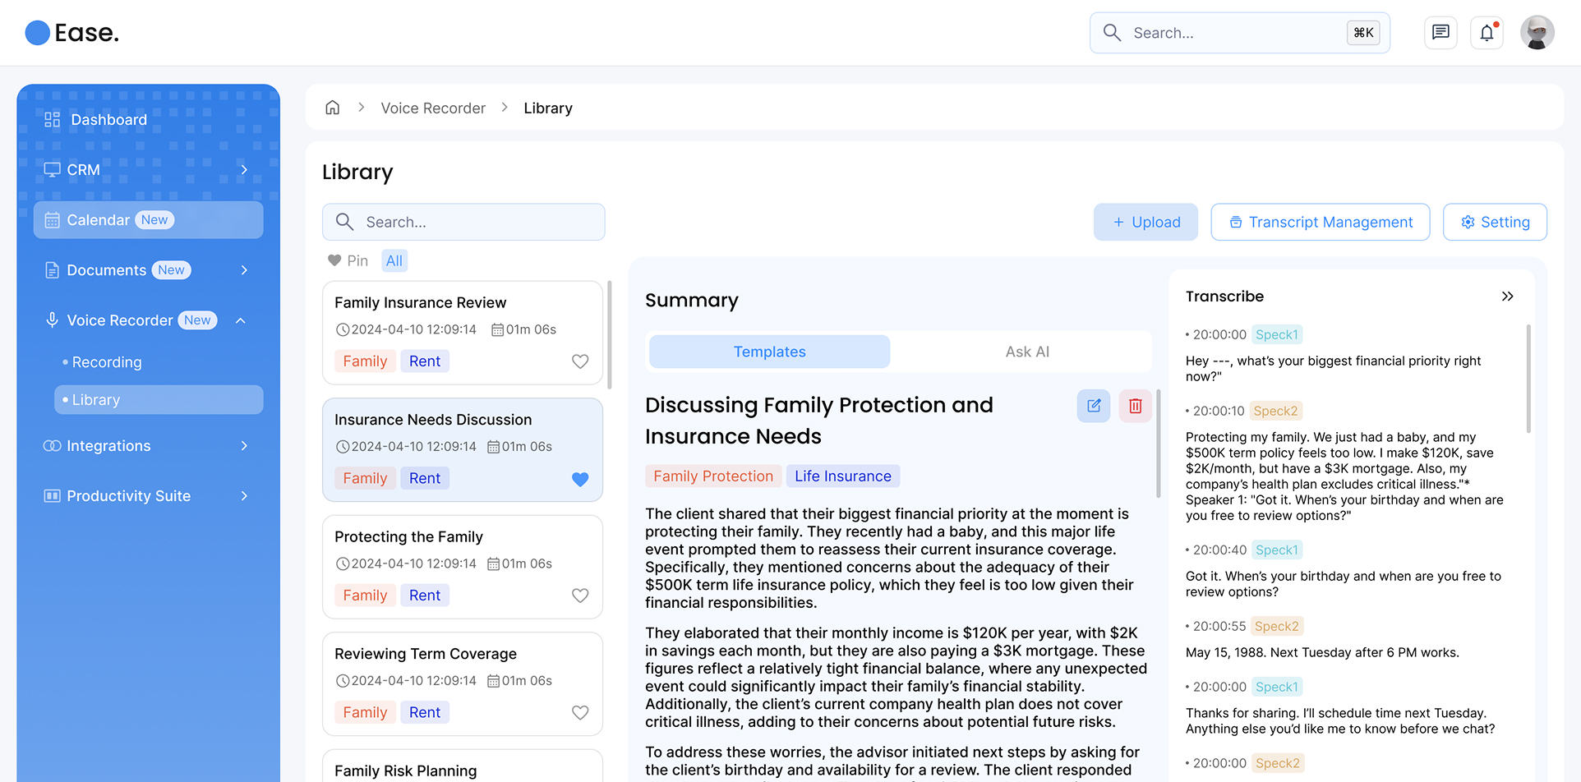Click the clock icon on Family Insurance Review
The height and width of the screenshot is (782, 1581).
pyautogui.click(x=343, y=330)
